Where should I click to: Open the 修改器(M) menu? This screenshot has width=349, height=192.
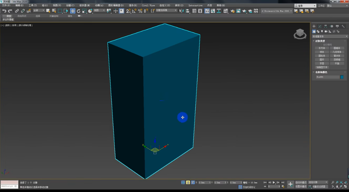85,5
